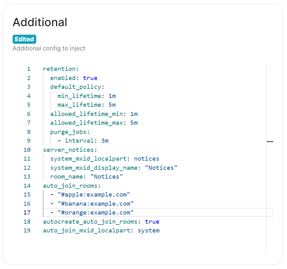Click the 3m interval value
Image resolution: width=287 pixels, height=269 pixels.
click(105, 141)
